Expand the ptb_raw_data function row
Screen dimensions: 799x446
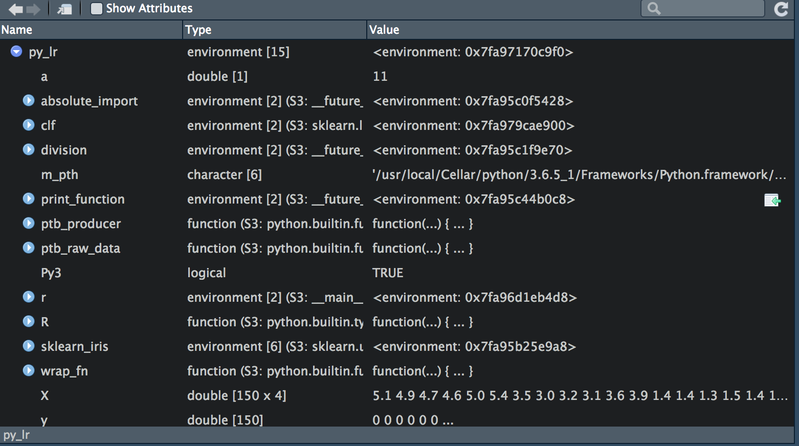tap(29, 248)
